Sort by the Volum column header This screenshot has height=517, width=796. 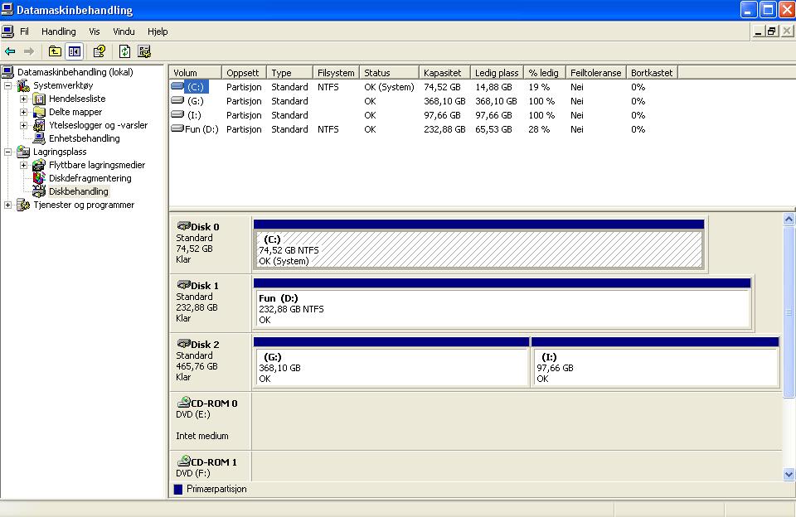196,73
